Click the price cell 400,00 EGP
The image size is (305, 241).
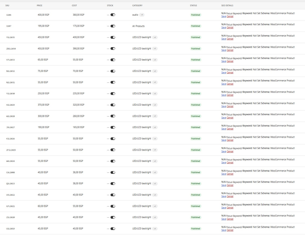(x=43, y=15)
